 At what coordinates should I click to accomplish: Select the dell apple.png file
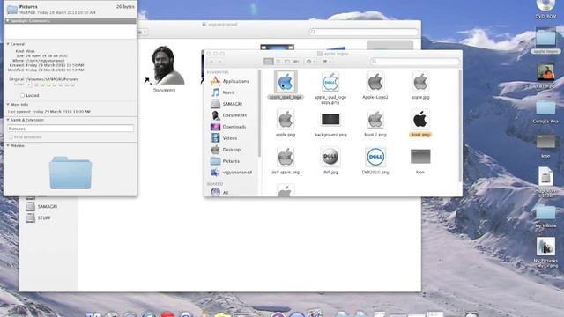click(x=286, y=160)
